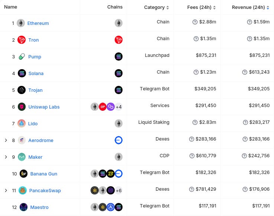
Task: Click Maestro revenue value $117,191
Action: [261, 206]
